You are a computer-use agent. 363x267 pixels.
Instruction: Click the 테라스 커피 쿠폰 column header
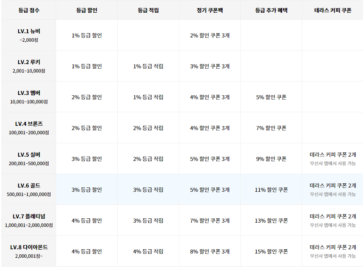[x=333, y=10]
